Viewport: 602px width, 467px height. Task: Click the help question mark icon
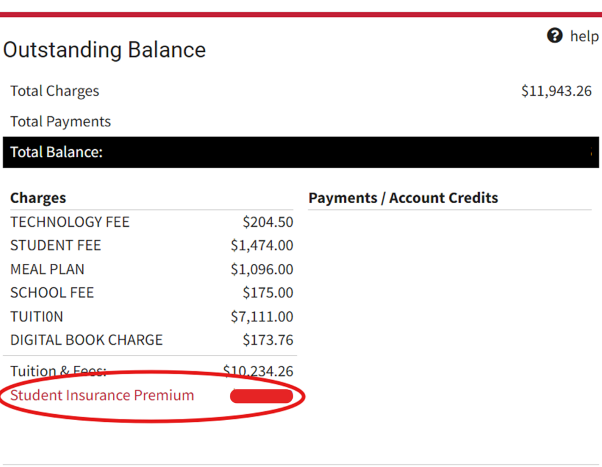tap(554, 36)
